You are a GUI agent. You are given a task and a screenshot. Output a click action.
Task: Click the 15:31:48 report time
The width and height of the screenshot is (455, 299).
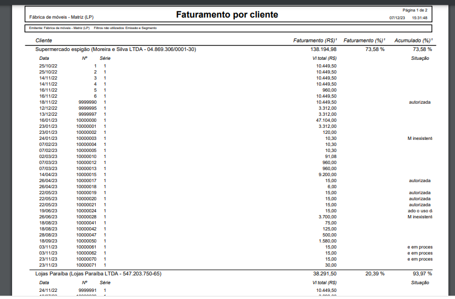tap(419, 18)
